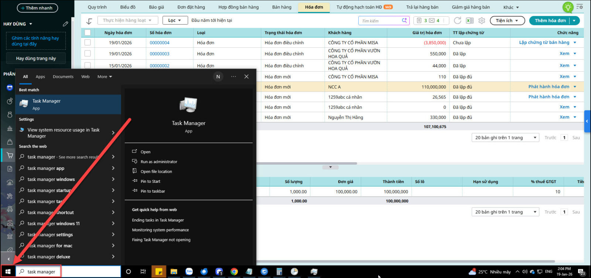The height and width of the screenshot is (278, 591).
Task: Click the Excel export icon in toolbar
Action: (469, 21)
